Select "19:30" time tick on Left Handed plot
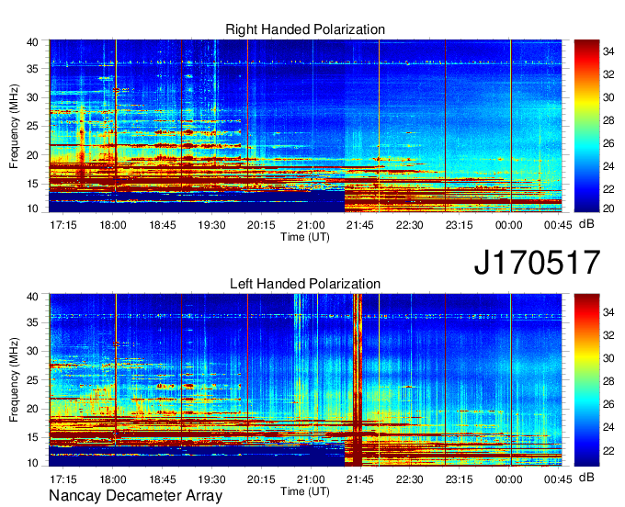The height and width of the screenshot is (507, 625). click(211, 479)
